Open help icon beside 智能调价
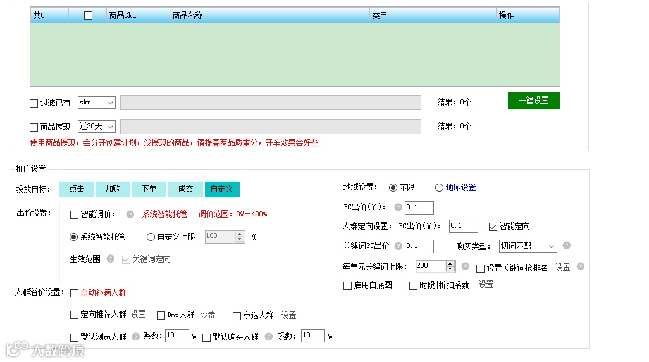This screenshot has height=362, width=649. click(x=130, y=214)
